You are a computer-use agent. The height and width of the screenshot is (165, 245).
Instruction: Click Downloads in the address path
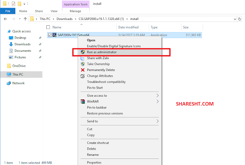coord(64,19)
